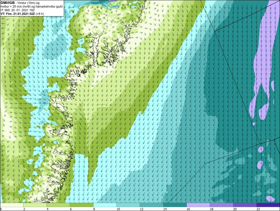
Task: Click the legend label '4'
Action: pyautogui.click(x=48, y=209)
